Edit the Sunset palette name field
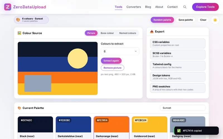 [183, 108]
